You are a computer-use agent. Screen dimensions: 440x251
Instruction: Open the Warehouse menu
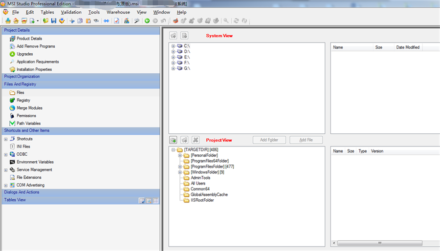[118, 12]
